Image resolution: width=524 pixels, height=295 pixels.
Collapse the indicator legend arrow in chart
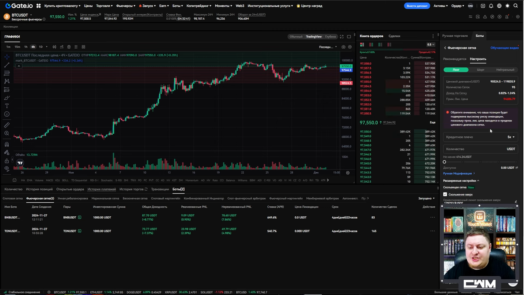19,66
